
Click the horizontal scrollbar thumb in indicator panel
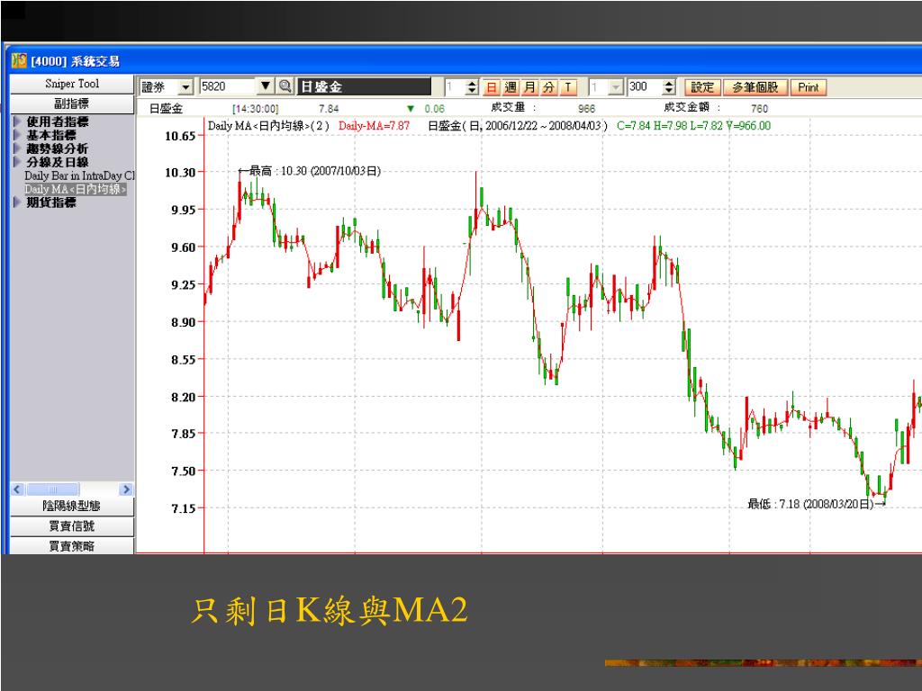pos(53,489)
